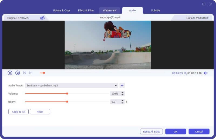Click the Volume slider handle

67,94
